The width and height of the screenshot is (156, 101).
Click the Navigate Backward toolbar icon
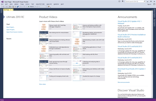(x=3, y=7)
